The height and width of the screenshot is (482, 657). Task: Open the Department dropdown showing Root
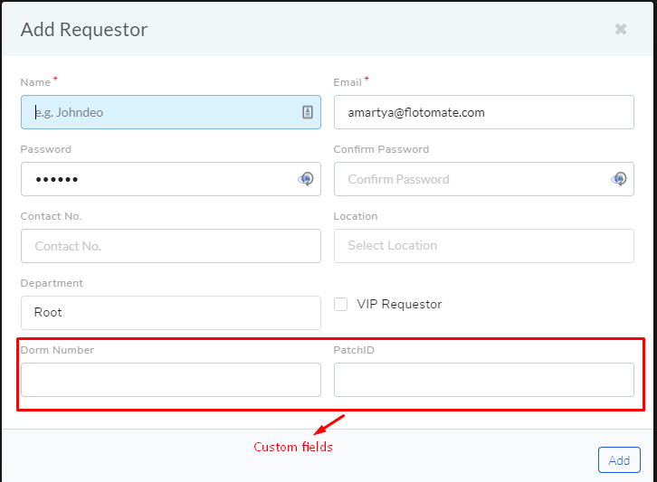(x=171, y=313)
